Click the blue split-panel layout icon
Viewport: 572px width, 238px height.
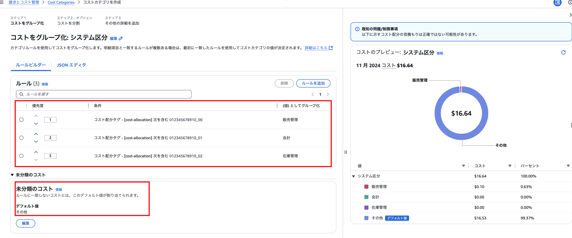click(557, 3)
